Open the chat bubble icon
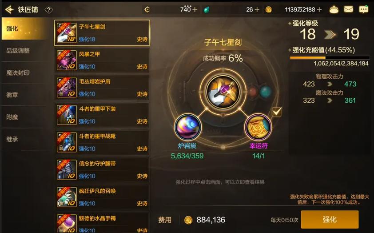The image size is (374, 233). point(363,9)
